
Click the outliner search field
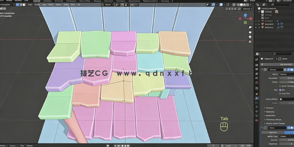click(x=281, y=4)
